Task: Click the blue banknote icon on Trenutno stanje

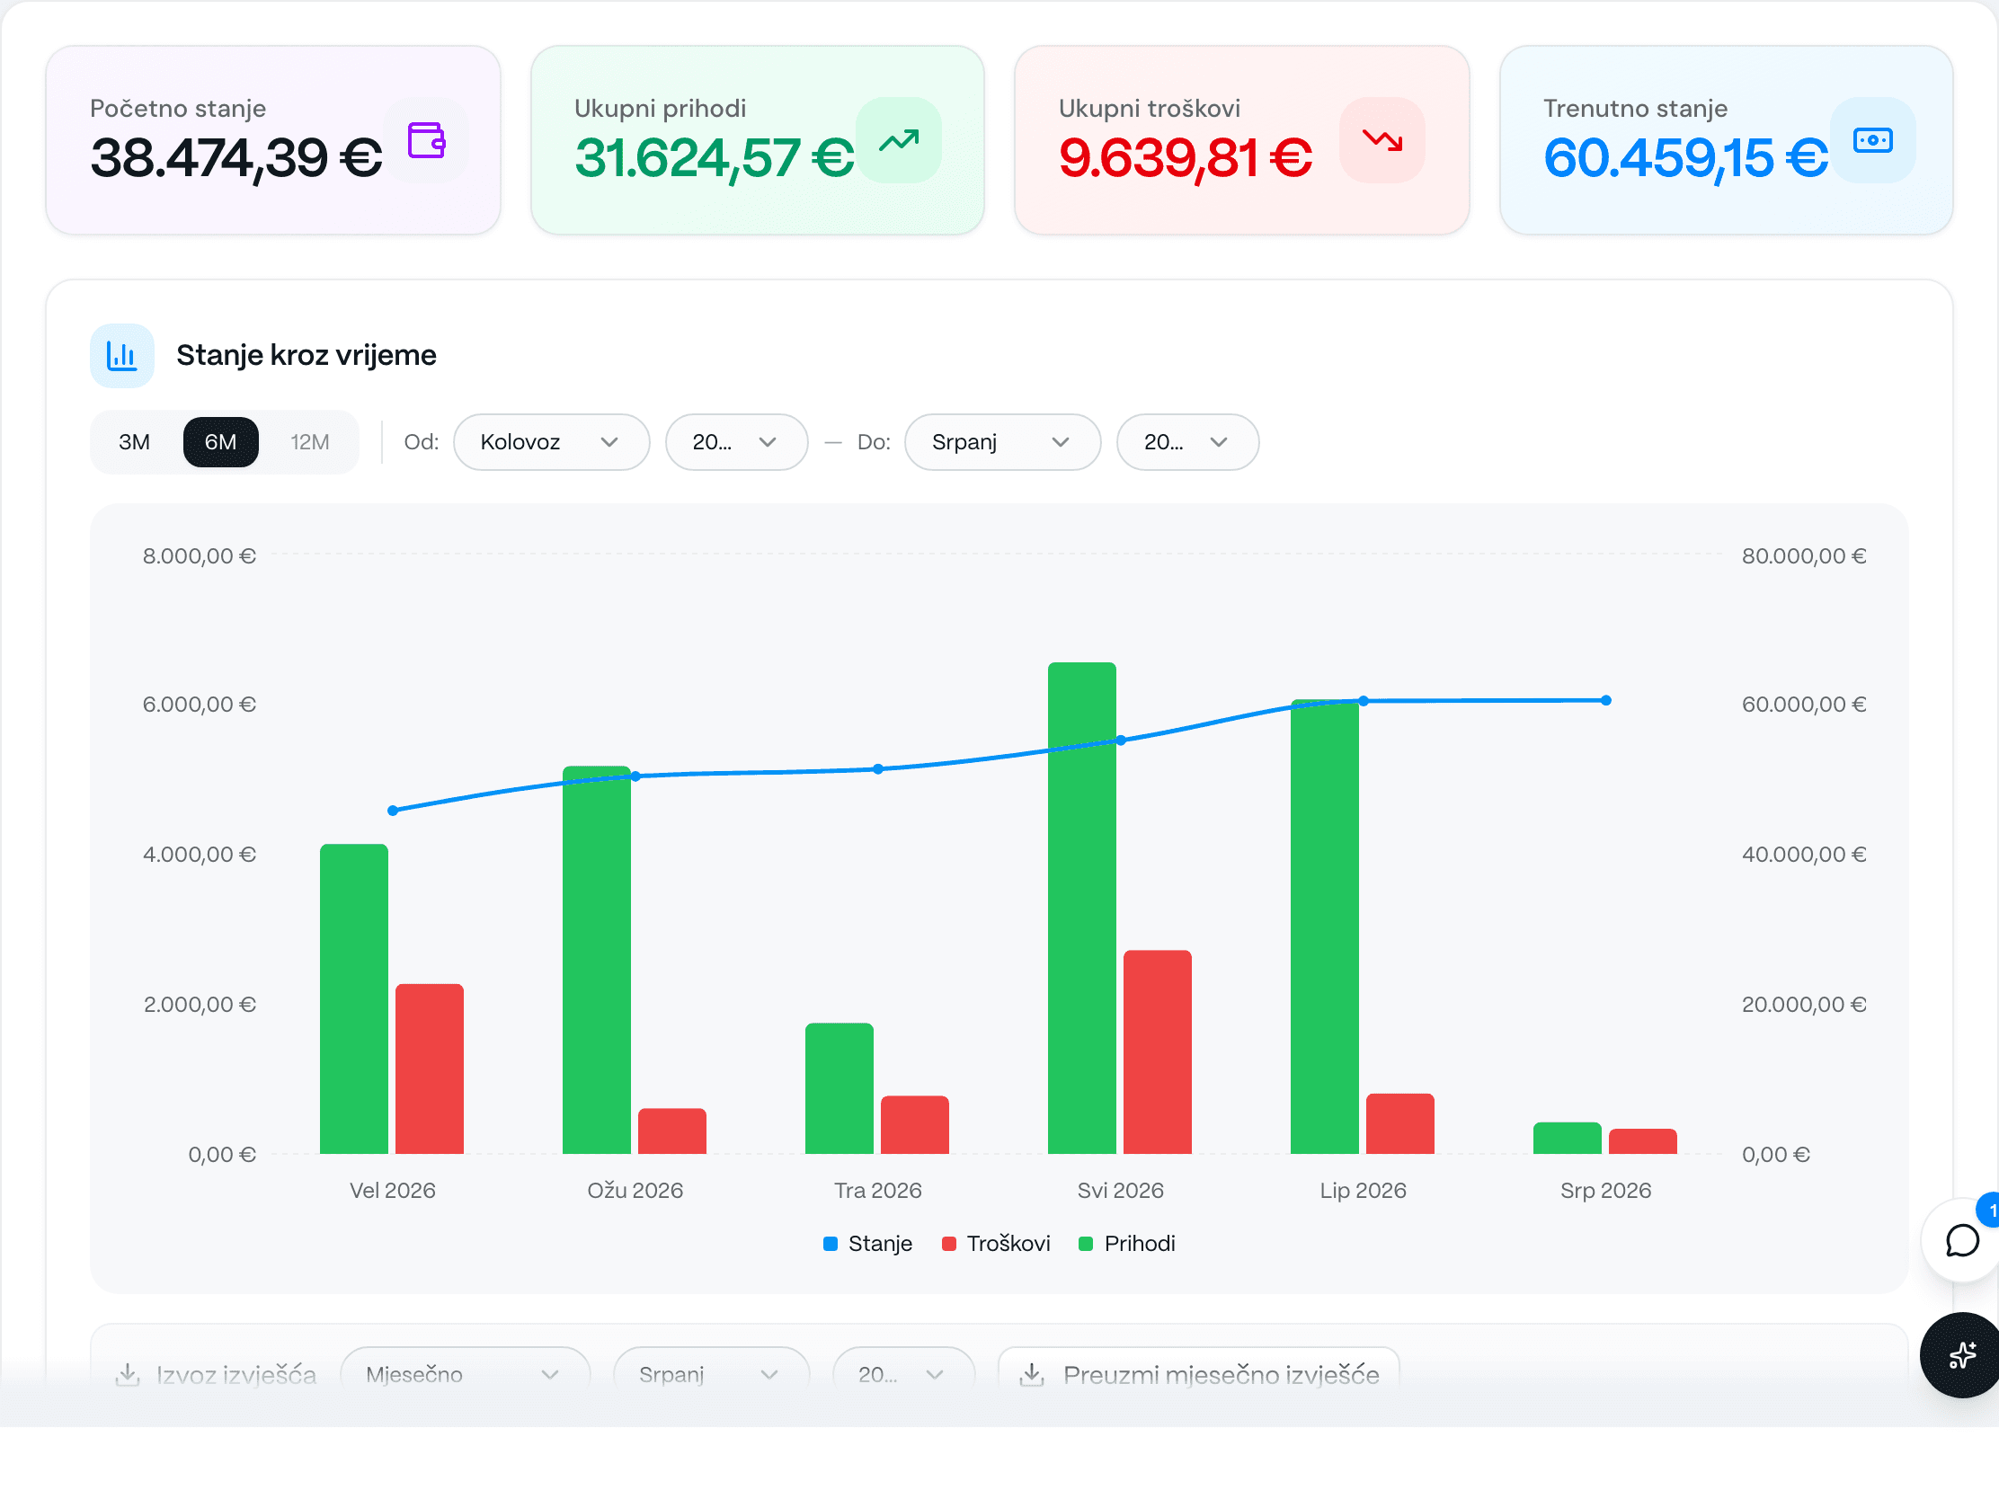Action: (1872, 140)
